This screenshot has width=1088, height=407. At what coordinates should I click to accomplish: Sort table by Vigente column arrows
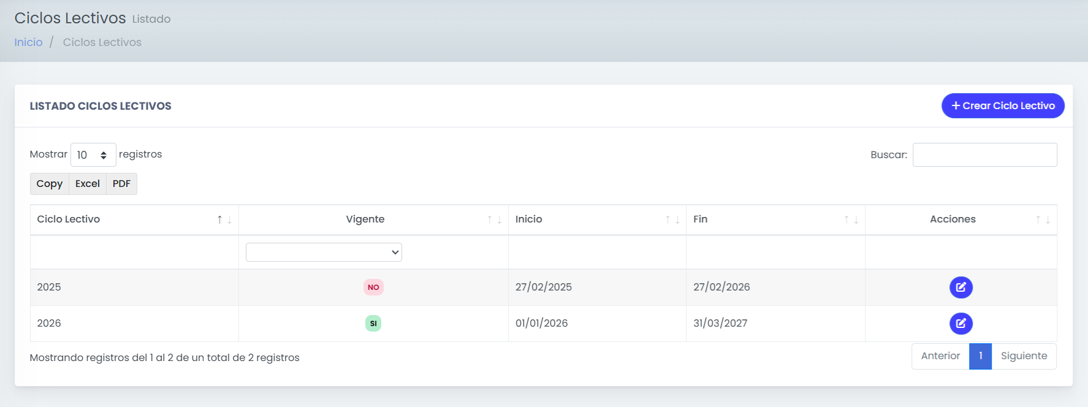(x=495, y=219)
